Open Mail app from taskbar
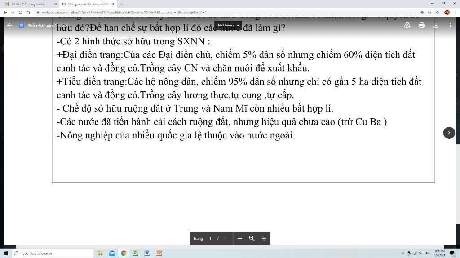The height and width of the screenshot is (258, 460). (112, 254)
